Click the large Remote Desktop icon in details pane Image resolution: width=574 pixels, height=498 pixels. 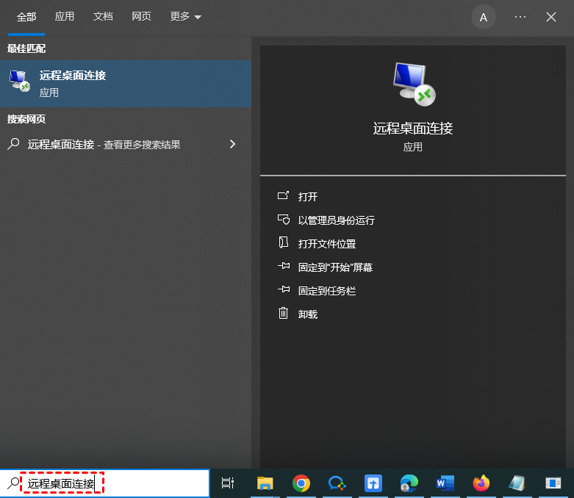coord(413,84)
